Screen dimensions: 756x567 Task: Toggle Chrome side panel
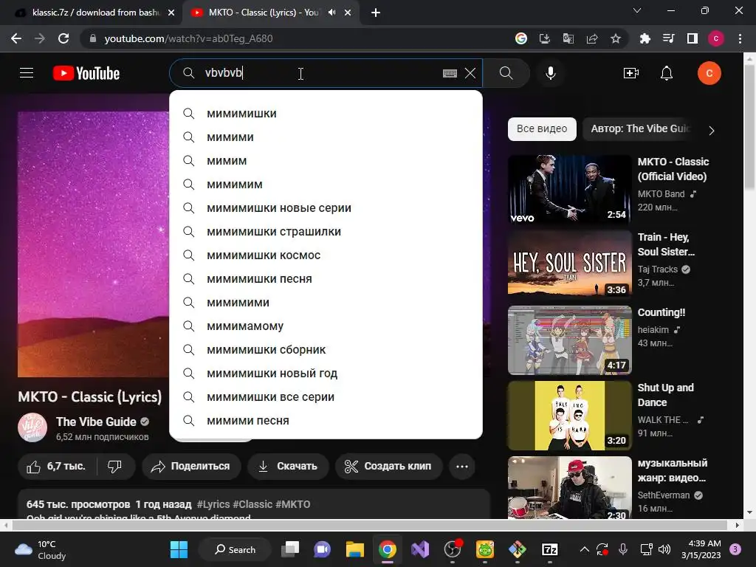(x=693, y=38)
